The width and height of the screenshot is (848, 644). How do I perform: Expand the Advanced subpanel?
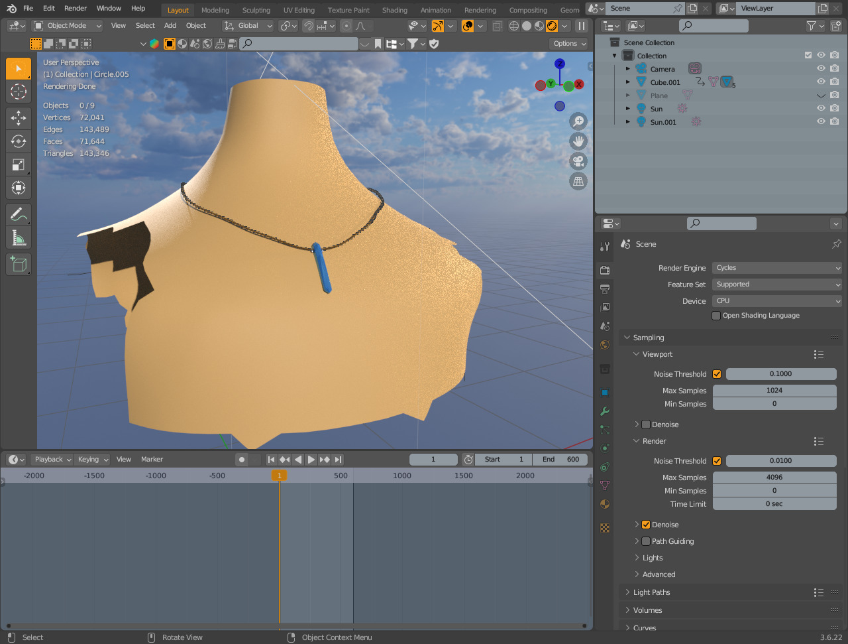[659, 574]
